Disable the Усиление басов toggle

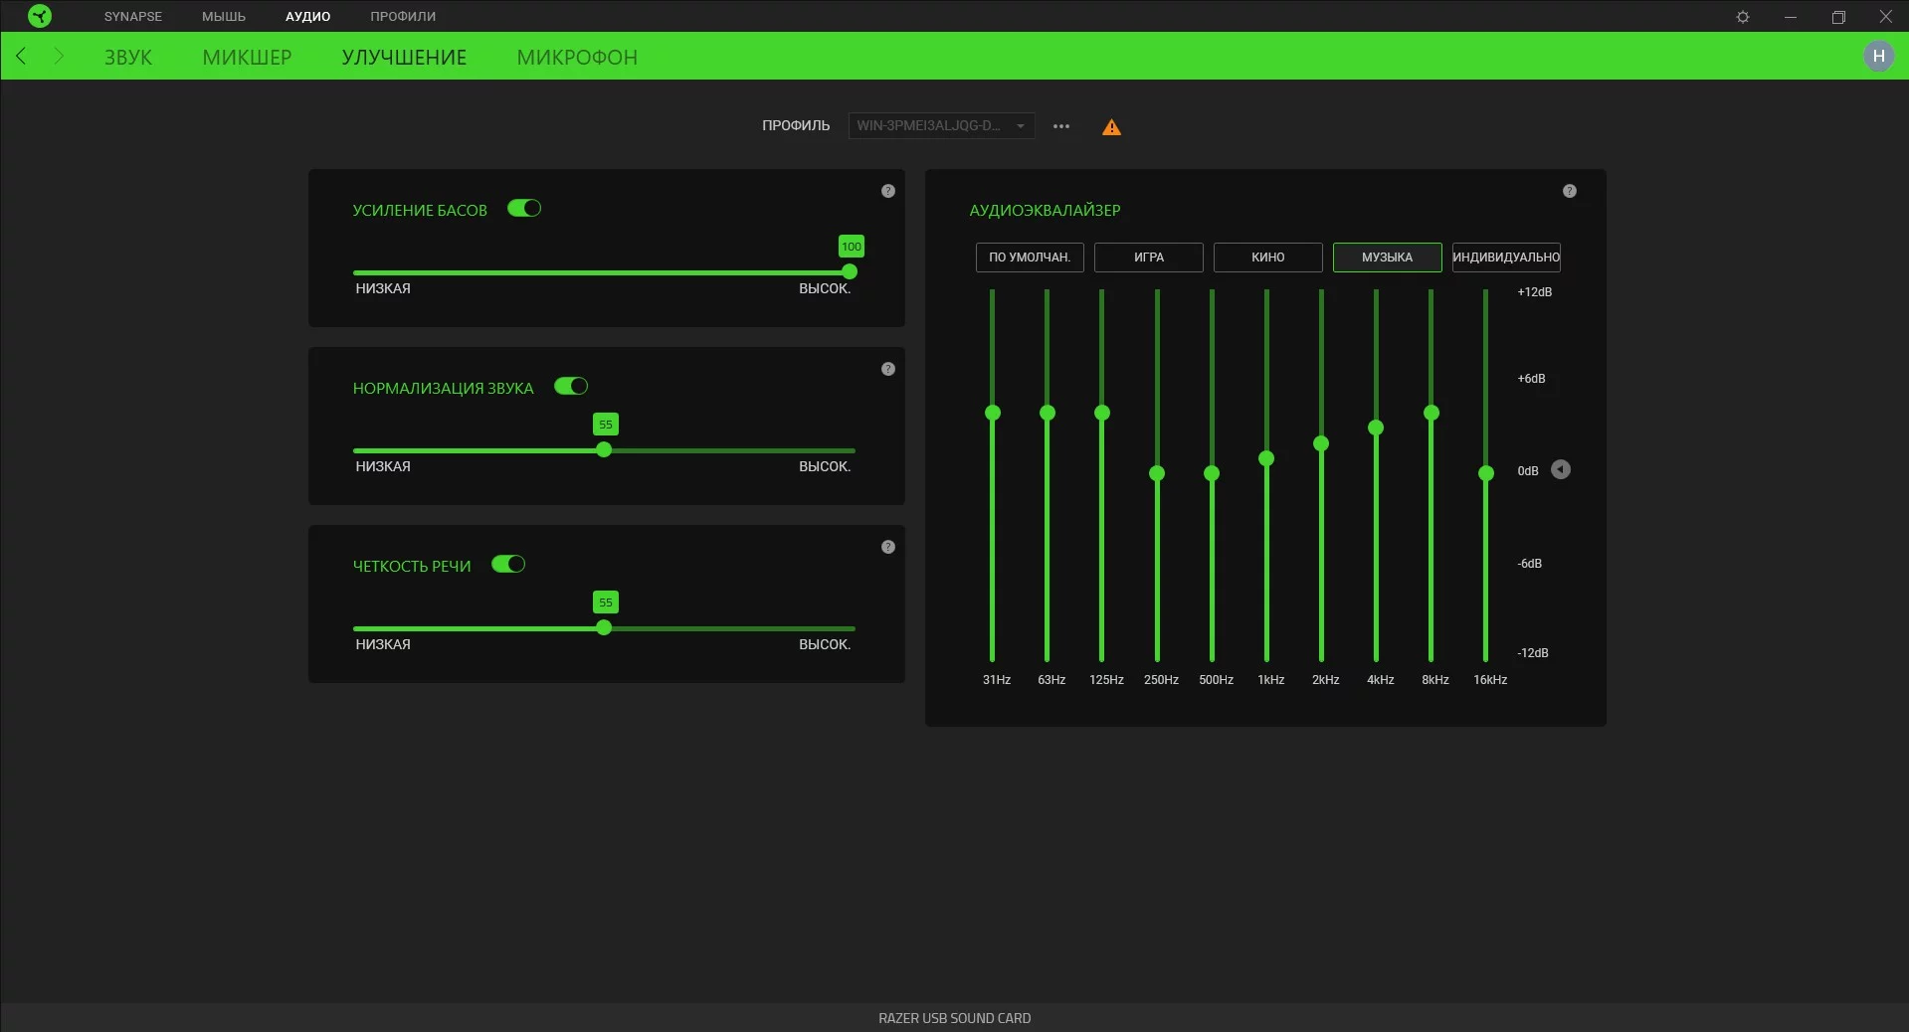click(x=524, y=209)
